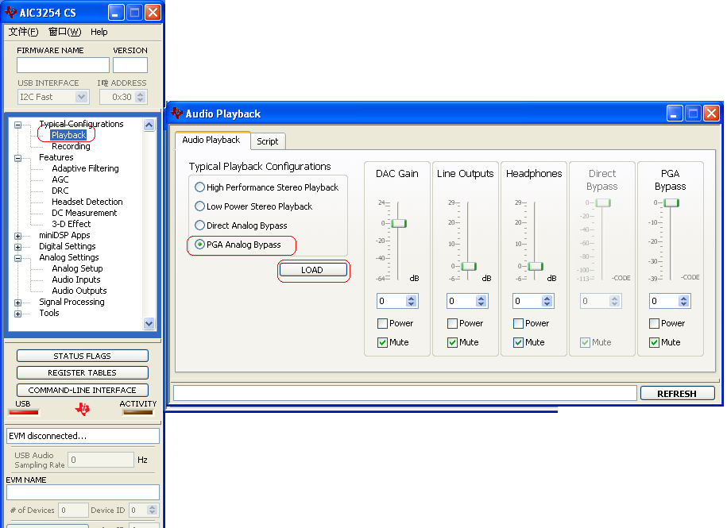Select PGA Analog Bypass radio button
Screen dimensions: 727x528
coord(200,244)
